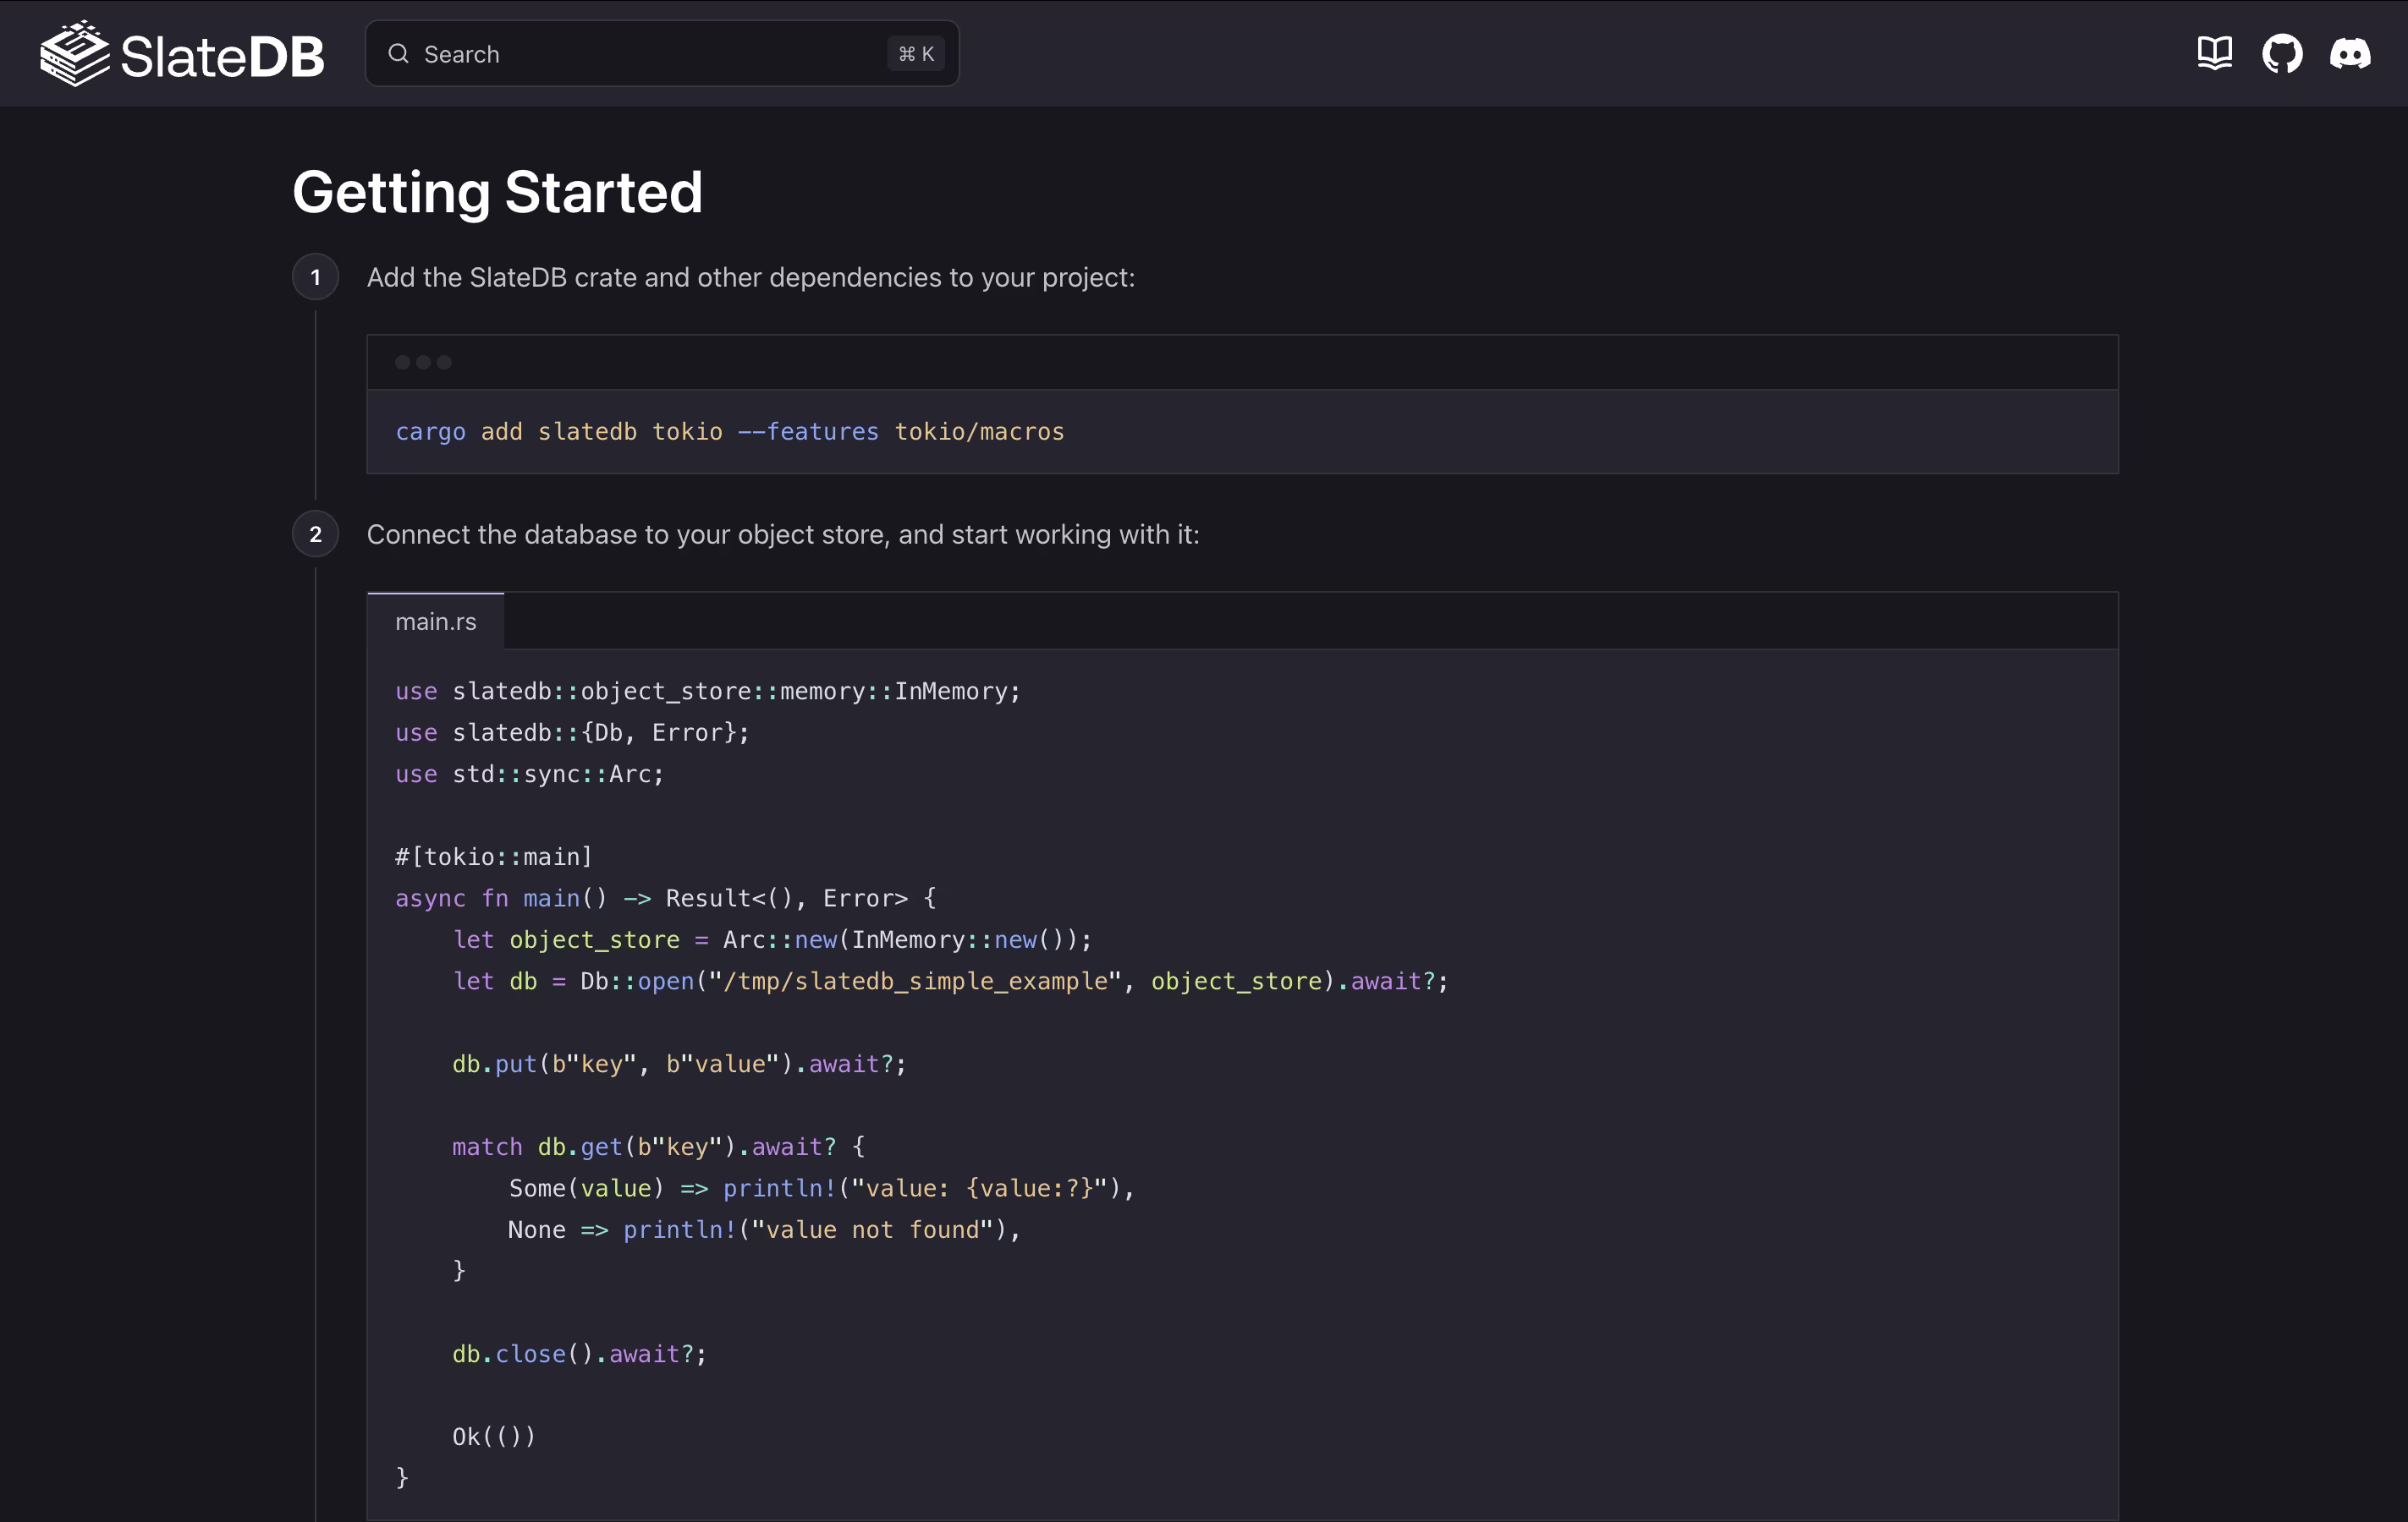The width and height of the screenshot is (2408, 1522).
Task: Click the search magnifier icon
Action: pos(399,54)
